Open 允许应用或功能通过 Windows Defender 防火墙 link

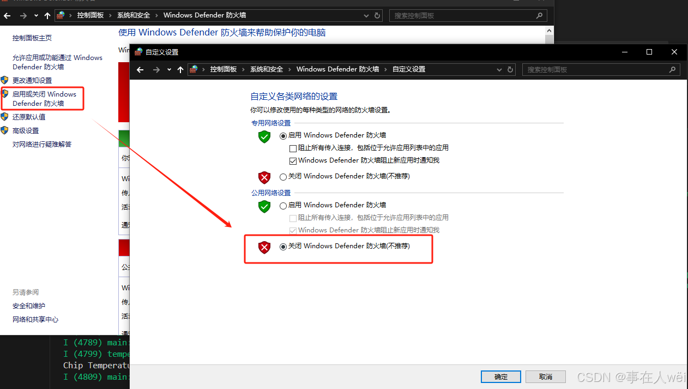[x=57, y=62]
